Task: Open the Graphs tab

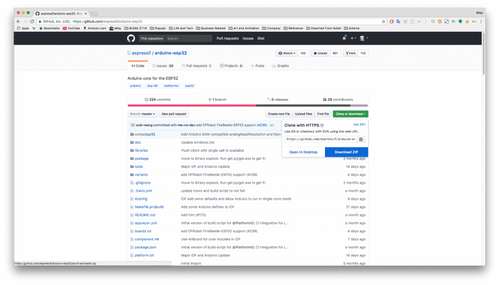Action: (280, 66)
